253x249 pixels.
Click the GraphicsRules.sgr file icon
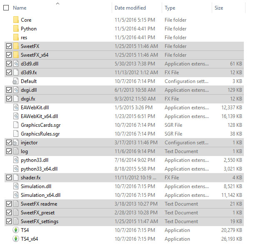[16, 134]
